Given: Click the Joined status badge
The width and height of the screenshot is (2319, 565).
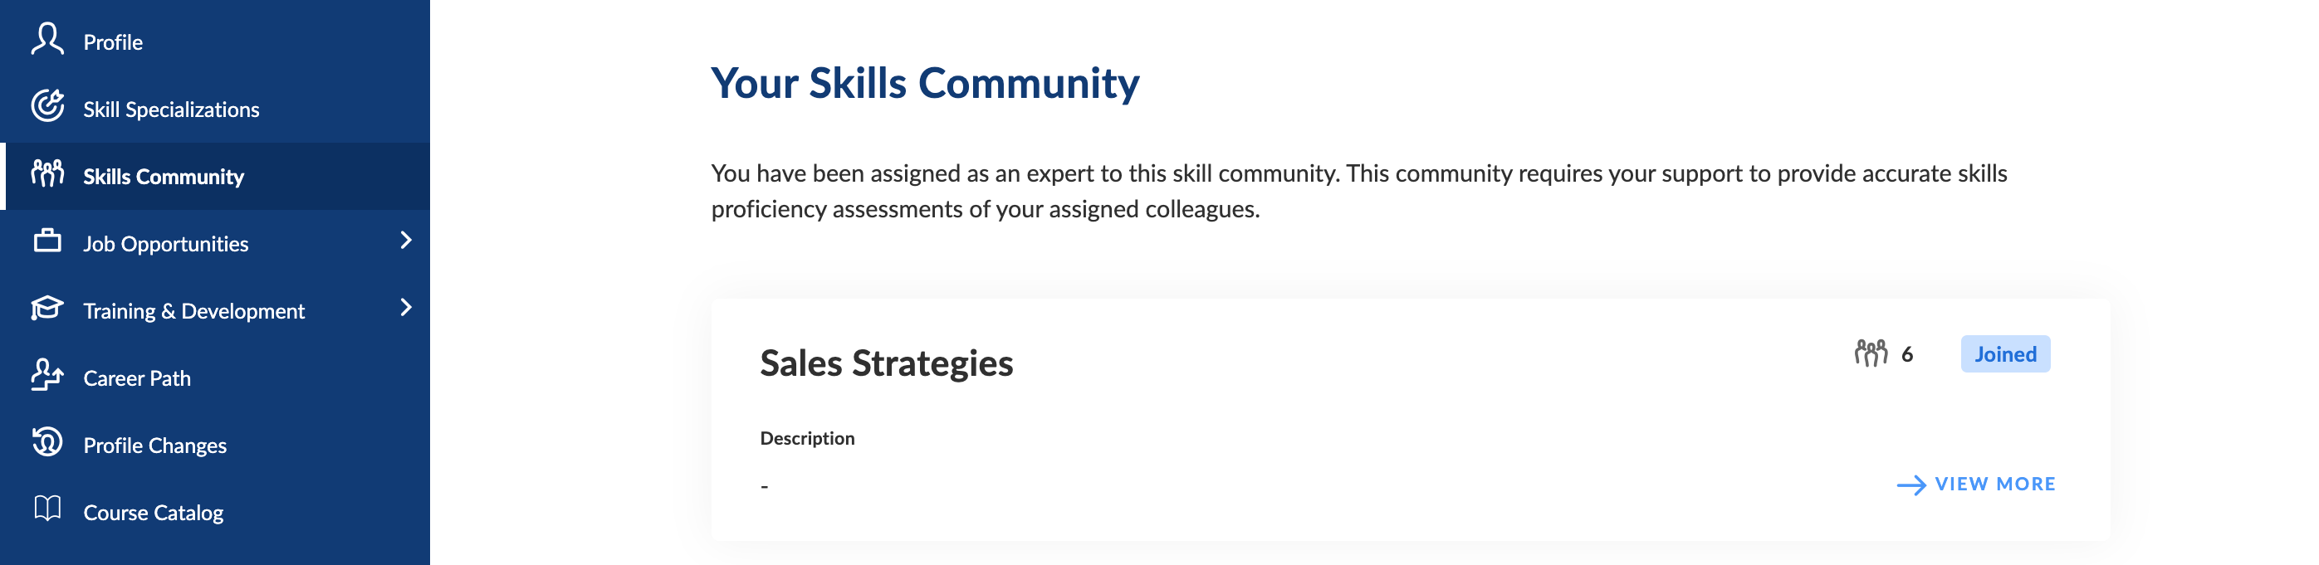Looking at the screenshot, I should click(2006, 354).
